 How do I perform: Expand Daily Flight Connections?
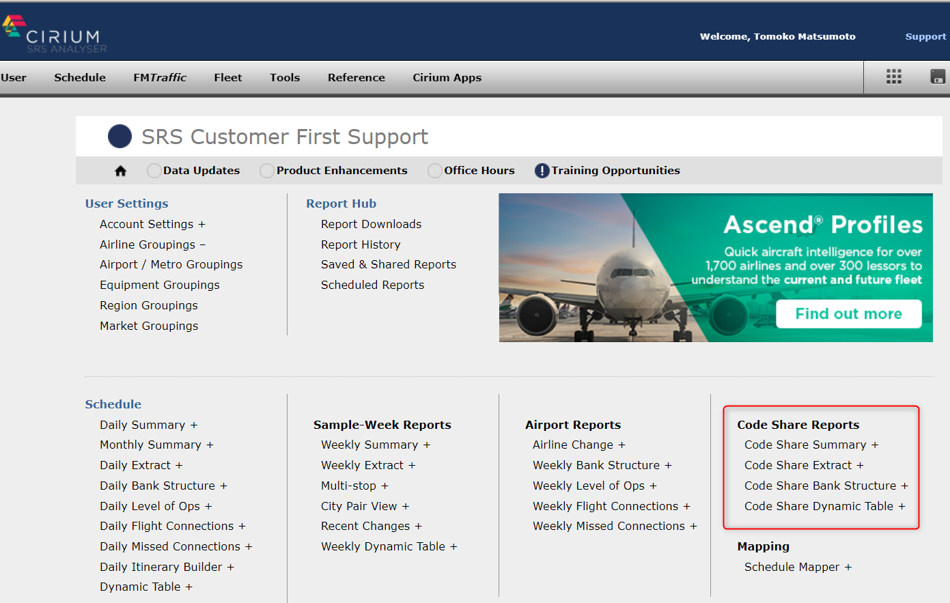click(173, 526)
